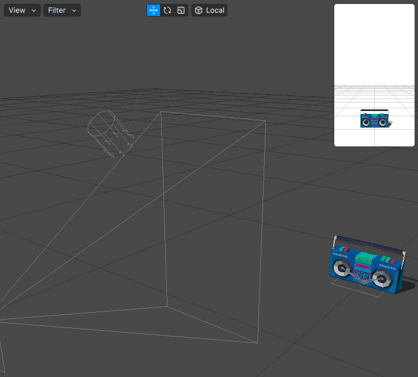The height and width of the screenshot is (377, 418).
Task: Select the Move (translate) gizmo tool
Action: (153, 10)
